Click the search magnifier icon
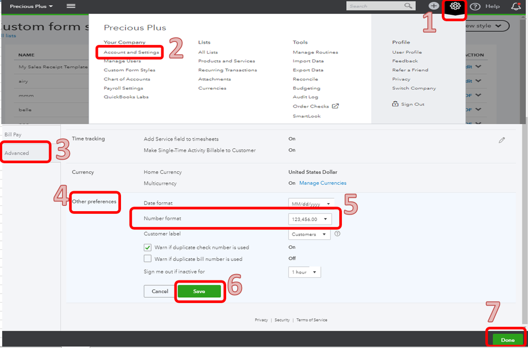Viewport: 528px width, 348px height. point(408,6)
